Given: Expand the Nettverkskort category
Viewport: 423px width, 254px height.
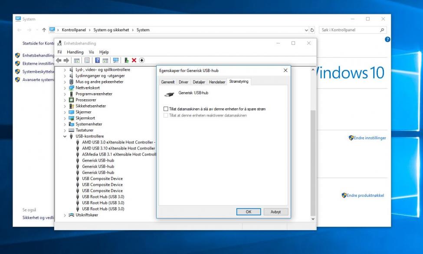Looking at the screenshot, I should click(65, 88).
